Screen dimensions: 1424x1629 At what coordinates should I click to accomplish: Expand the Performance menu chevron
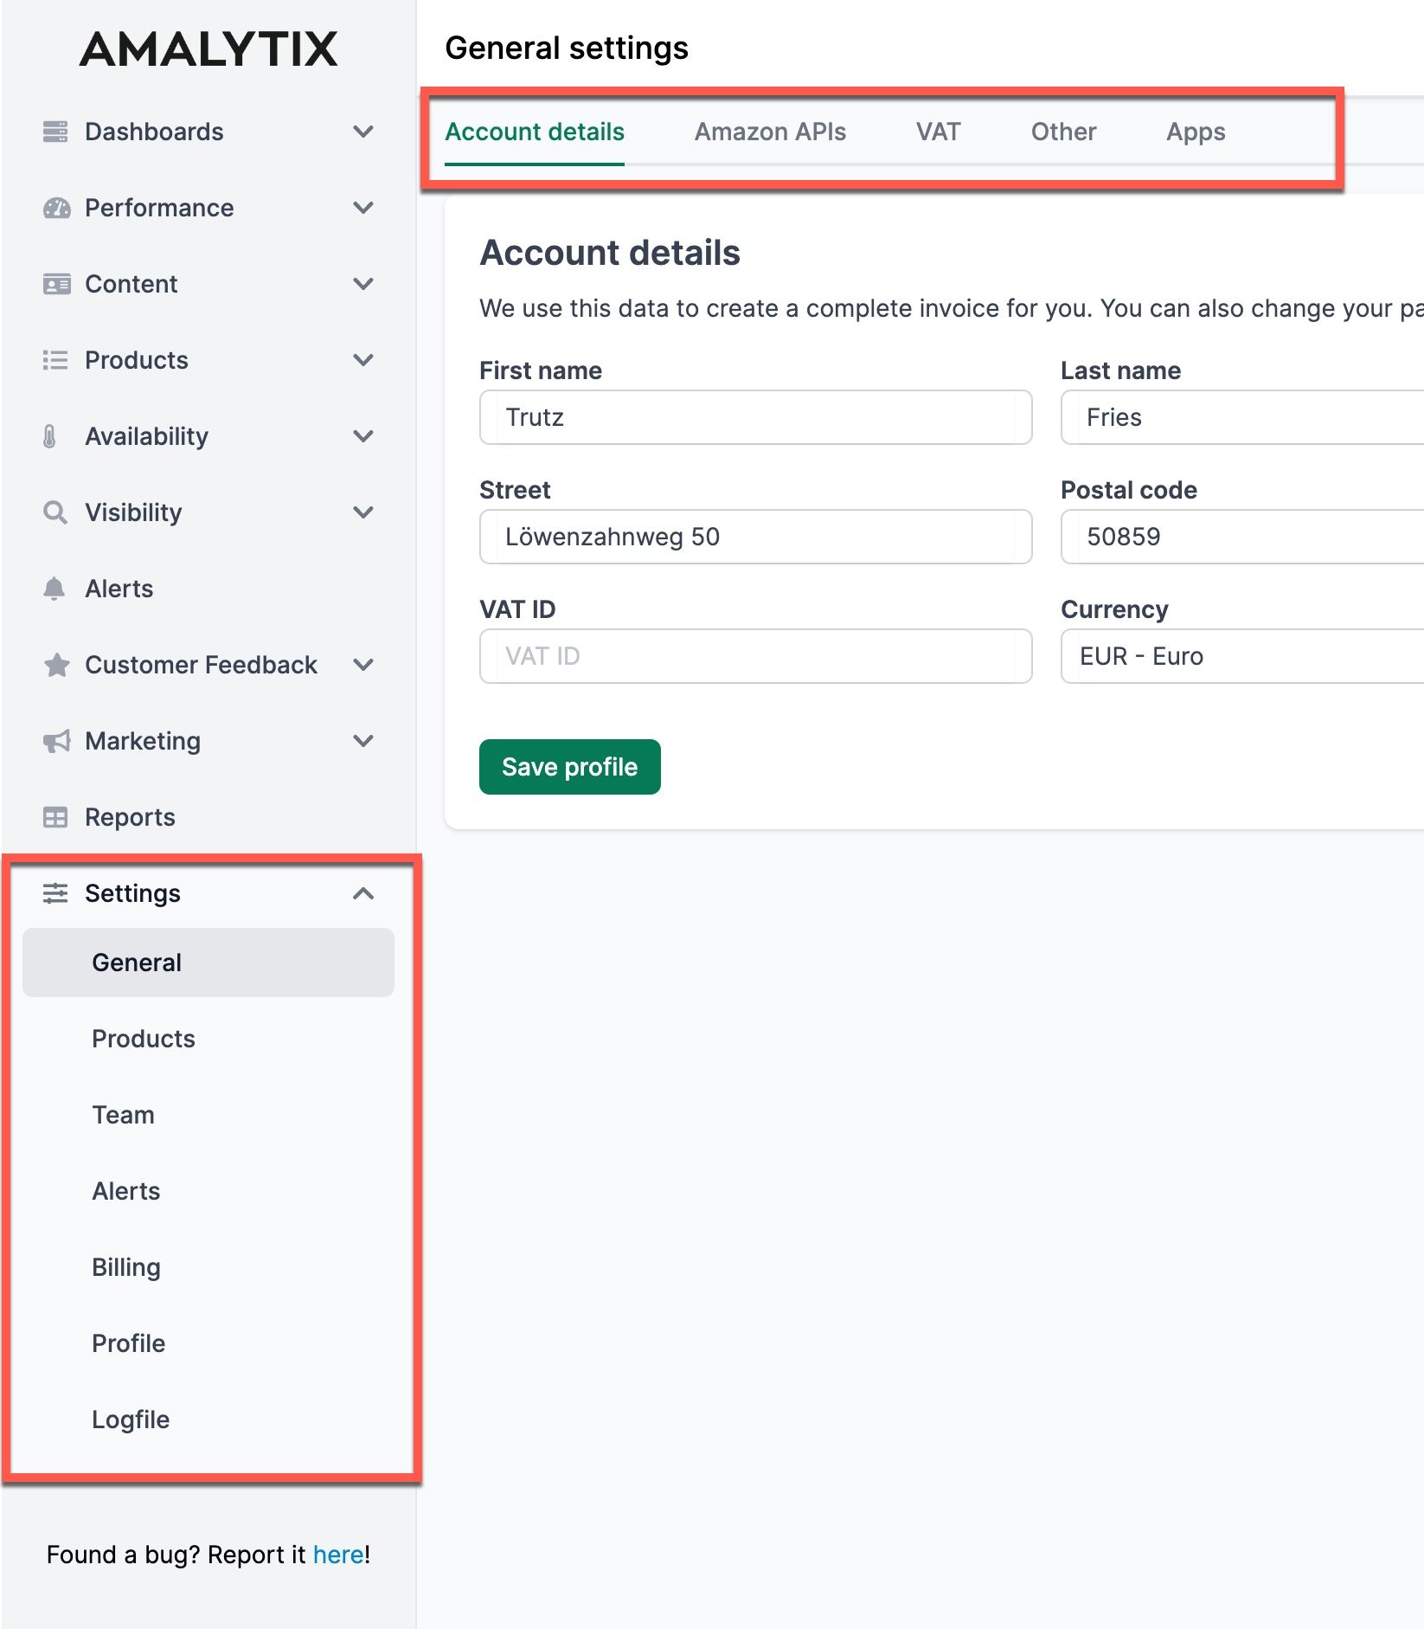[x=363, y=208]
